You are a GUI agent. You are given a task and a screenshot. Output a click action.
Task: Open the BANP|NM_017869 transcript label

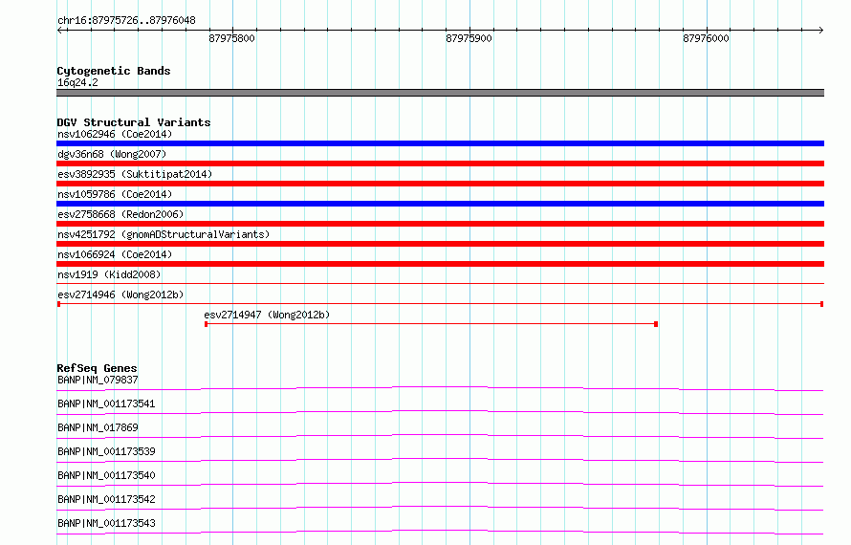pyautogui.click(x=98, y=427)
